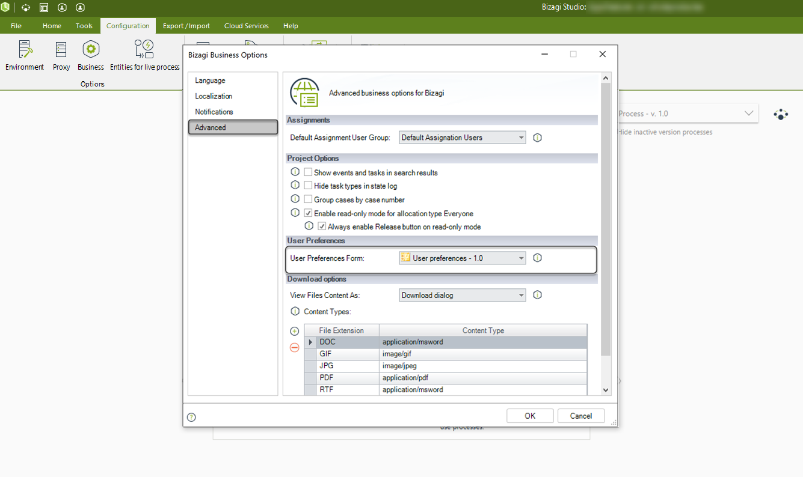Viewport: 803px width, 477px height.
Task: Click info icon beside User Preferences Form
Action: click(538, 258)
